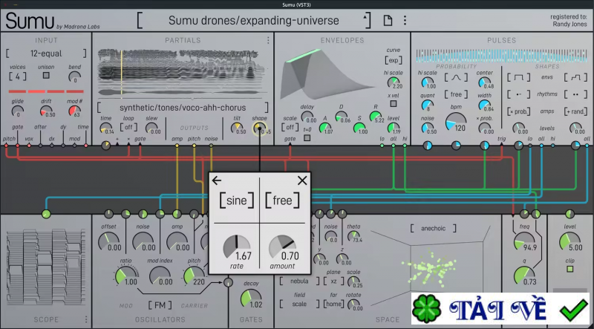Screen dimensions: 594x329
Task: Click the gates decay 1.02 dial
Action: (x=251, y=299)
